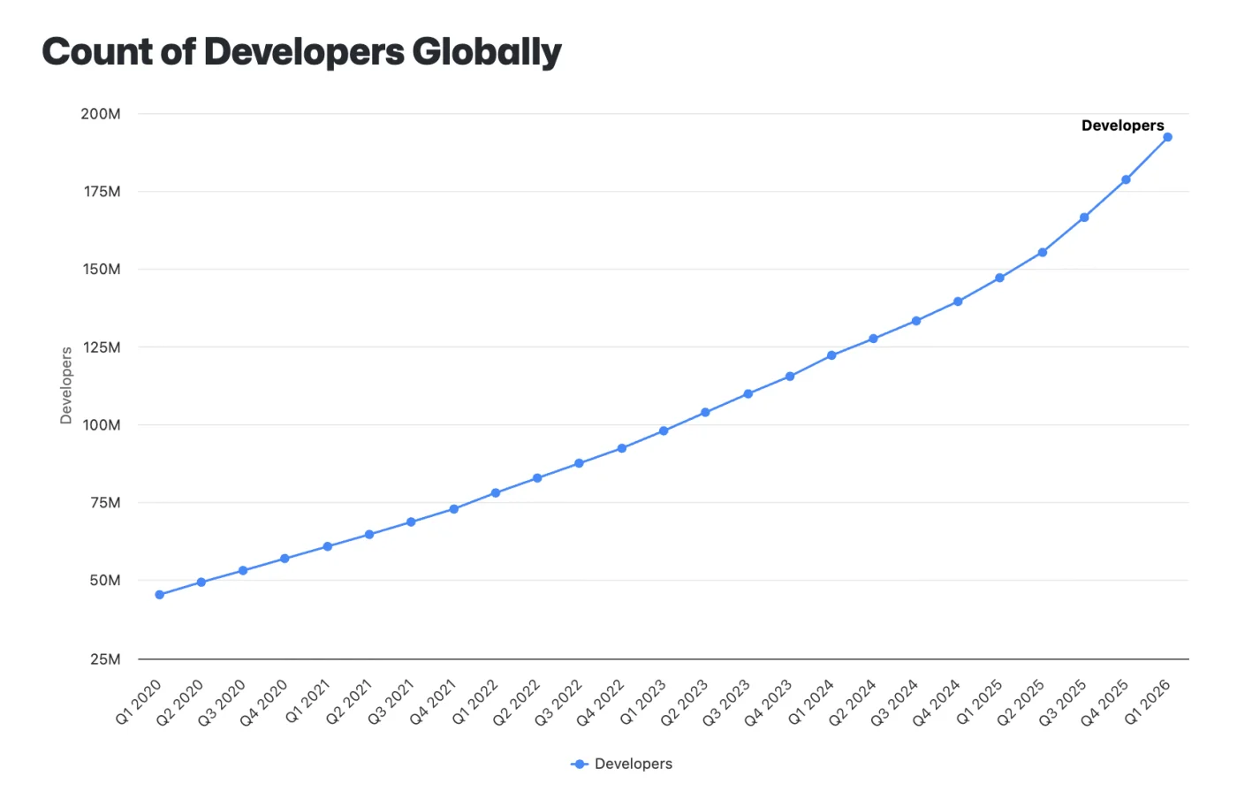The height and width of the screenshot is (792, 1237).
Task: Select the Q4 2021 data point
Action: (454, 509)
